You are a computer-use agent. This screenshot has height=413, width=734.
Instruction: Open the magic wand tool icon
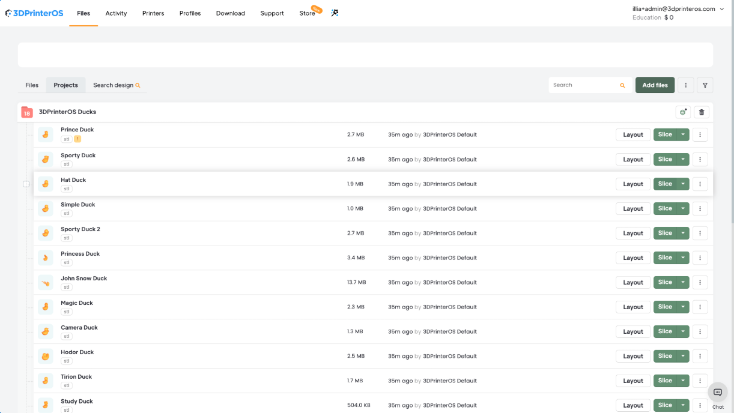(x=335, y=13)
